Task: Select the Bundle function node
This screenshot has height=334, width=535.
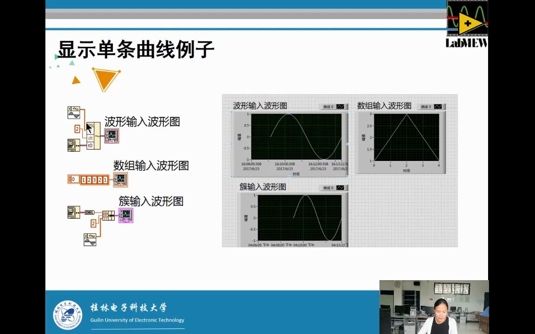Action: pos(109,215)
